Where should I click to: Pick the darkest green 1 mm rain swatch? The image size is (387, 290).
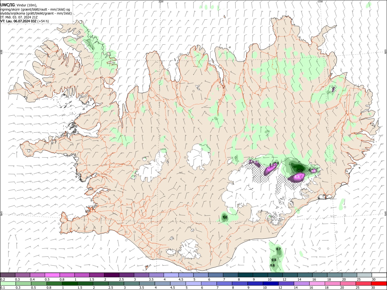pos(70,284)
